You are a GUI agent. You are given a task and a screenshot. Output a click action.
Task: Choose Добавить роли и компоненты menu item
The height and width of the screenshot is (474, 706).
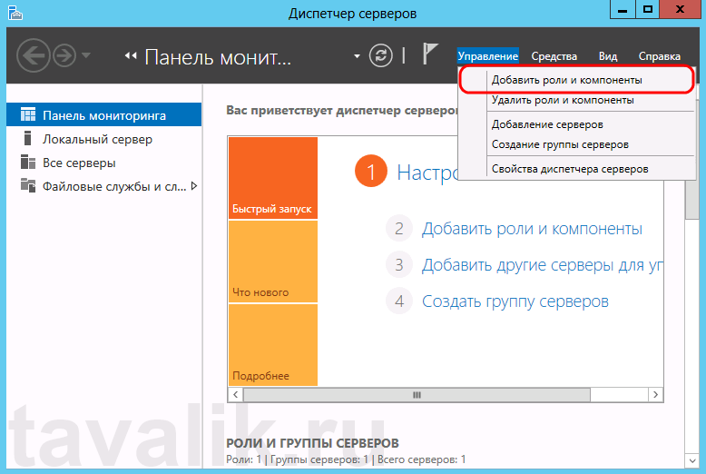pos(566,80)
